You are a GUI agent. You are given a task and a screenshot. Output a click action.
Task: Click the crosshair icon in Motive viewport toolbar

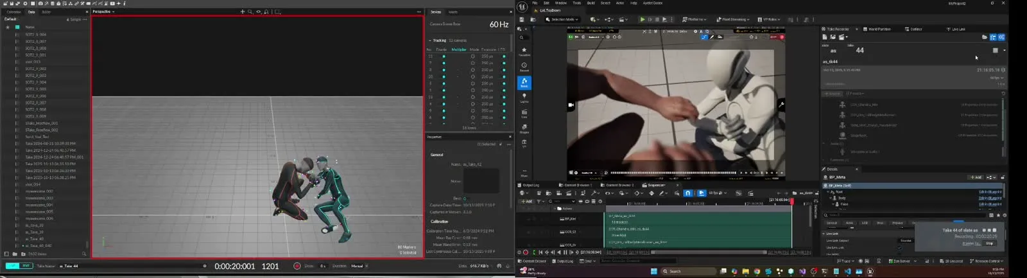pos(242,12)
